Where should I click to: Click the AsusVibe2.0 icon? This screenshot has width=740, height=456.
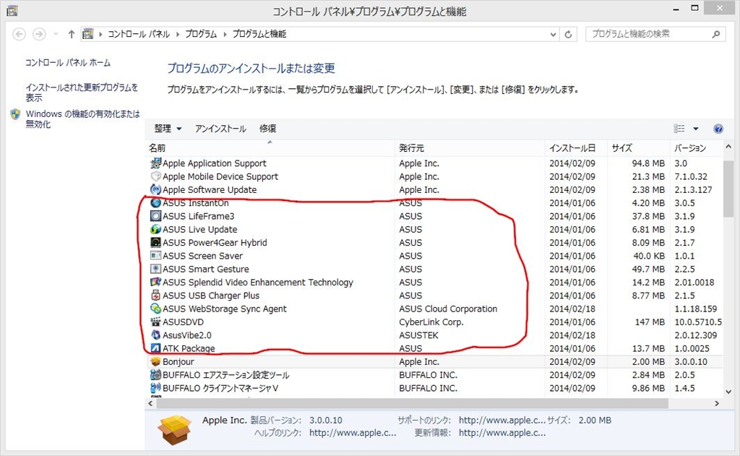(x=155, y=335)
